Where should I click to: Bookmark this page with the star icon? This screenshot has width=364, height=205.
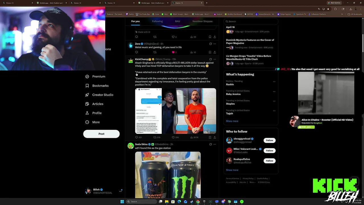click(328, 9)
